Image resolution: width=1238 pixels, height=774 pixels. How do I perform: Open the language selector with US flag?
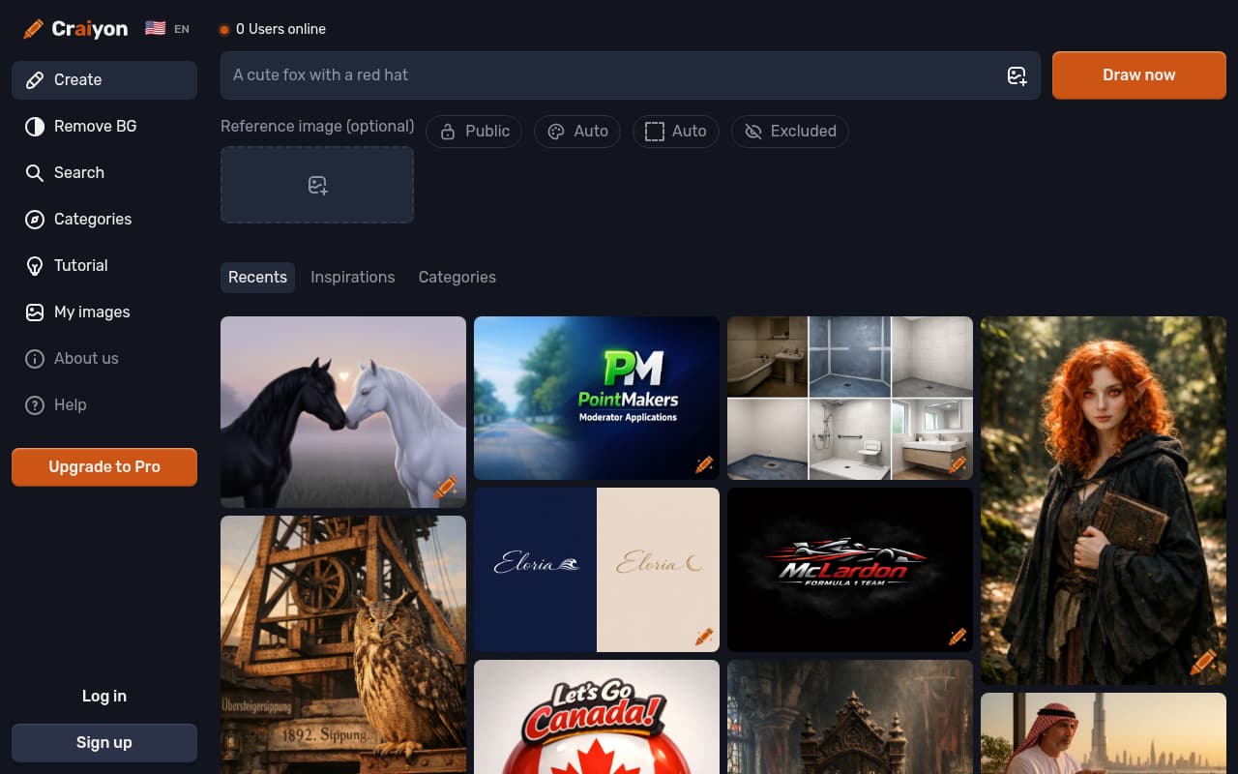(x=167, y=29)
